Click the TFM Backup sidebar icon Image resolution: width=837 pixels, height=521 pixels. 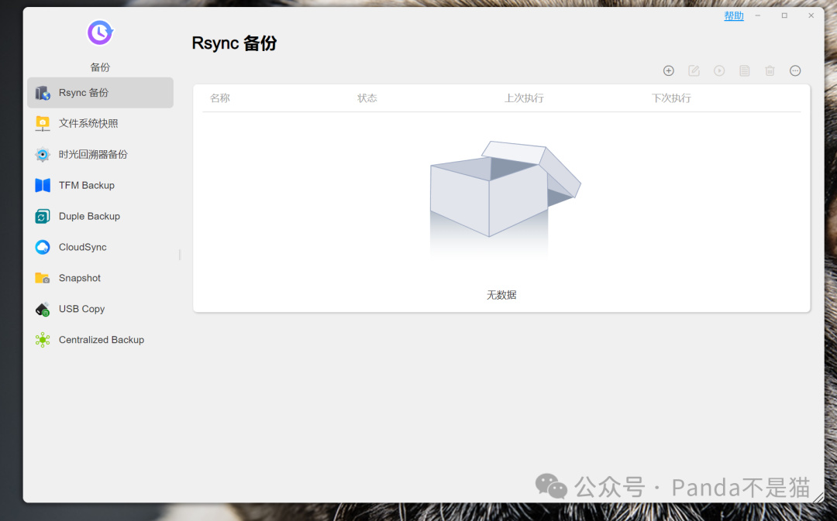click(x=43, y=186)
